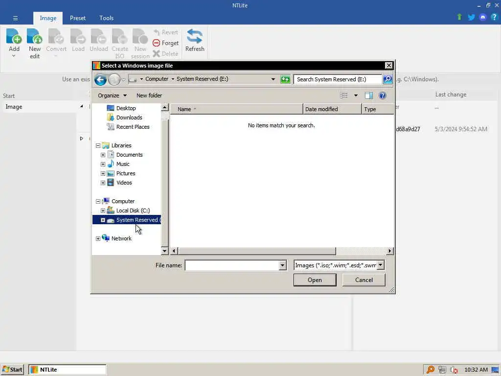Select Music library in navigation tree
The height and width of the screenshot is (376, 501).
(x=123, y=164)
